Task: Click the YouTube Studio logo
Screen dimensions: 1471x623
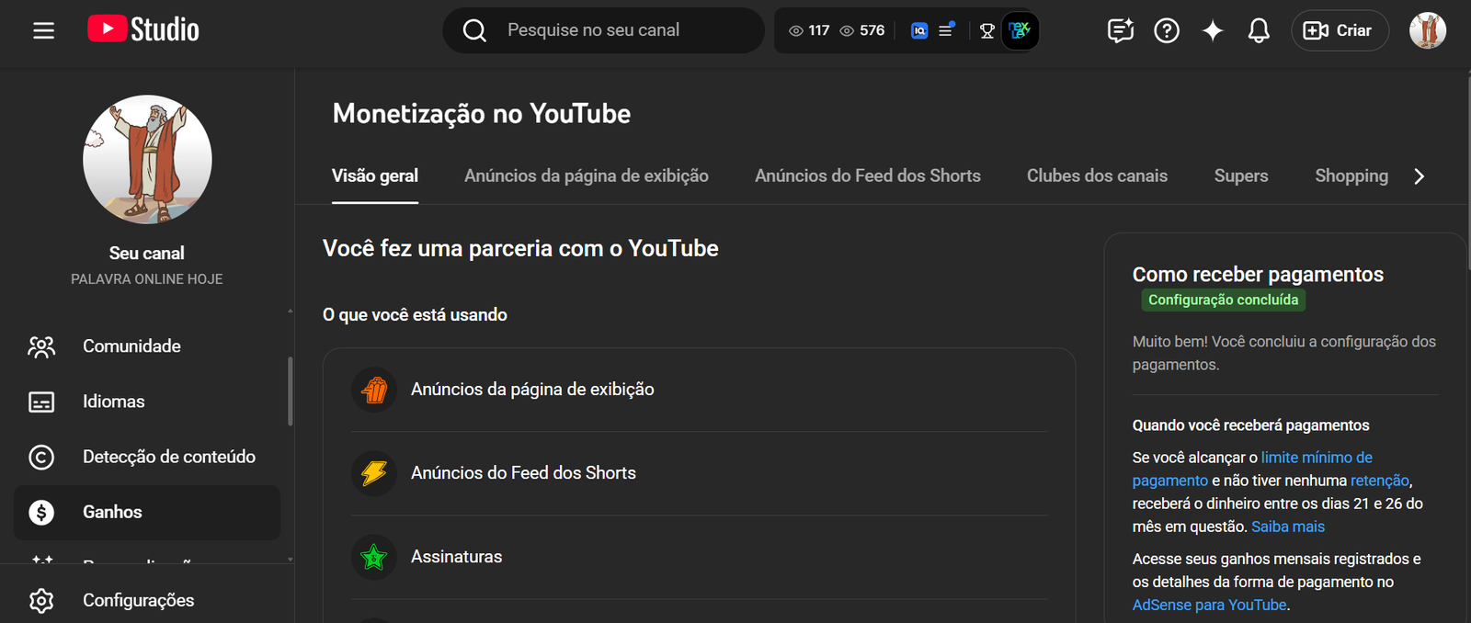Action: 143,29
